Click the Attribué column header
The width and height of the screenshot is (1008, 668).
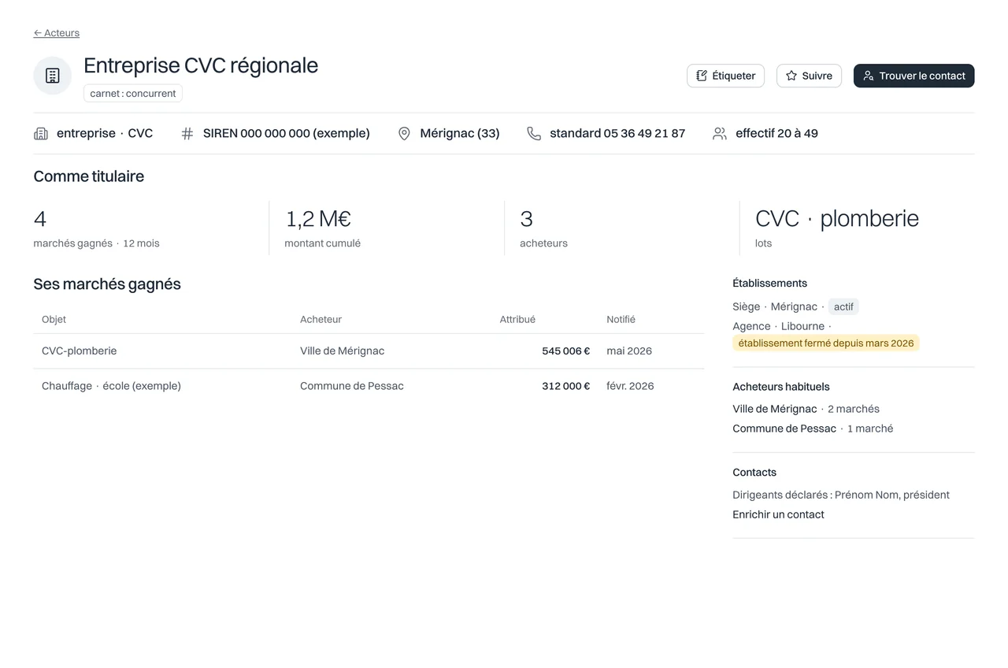click(x=517, y=319)
